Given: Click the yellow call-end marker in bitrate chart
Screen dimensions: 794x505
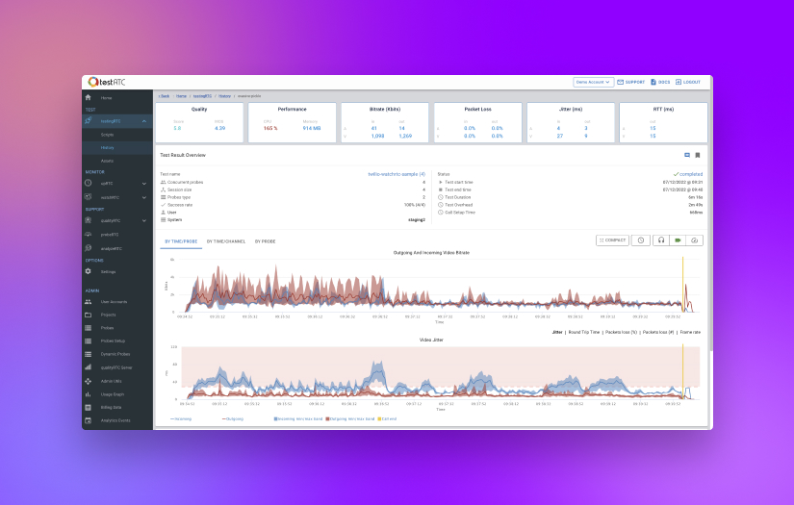Looking at the screenshot, I should (x=682, y=285).
